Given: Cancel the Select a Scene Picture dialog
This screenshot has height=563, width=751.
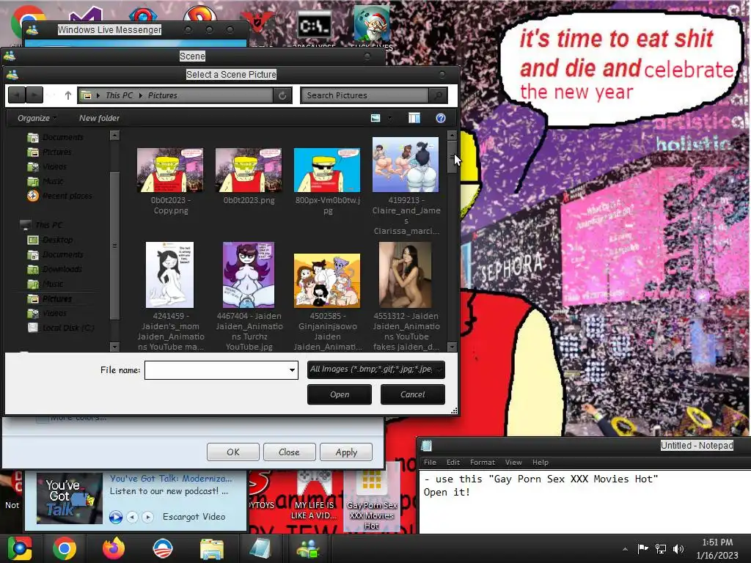Looking at the screenshot, I should click(412, 394).
